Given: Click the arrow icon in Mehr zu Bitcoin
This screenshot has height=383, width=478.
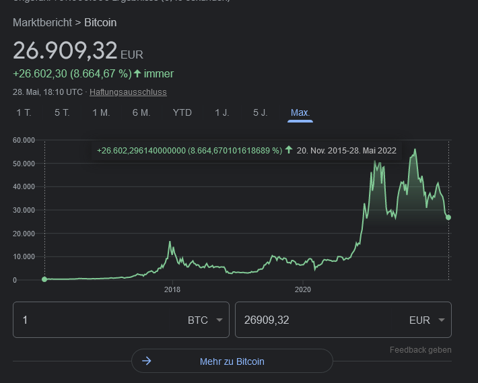Looking at the screenshot, I should pyautogui.click(x=147, y=361).
